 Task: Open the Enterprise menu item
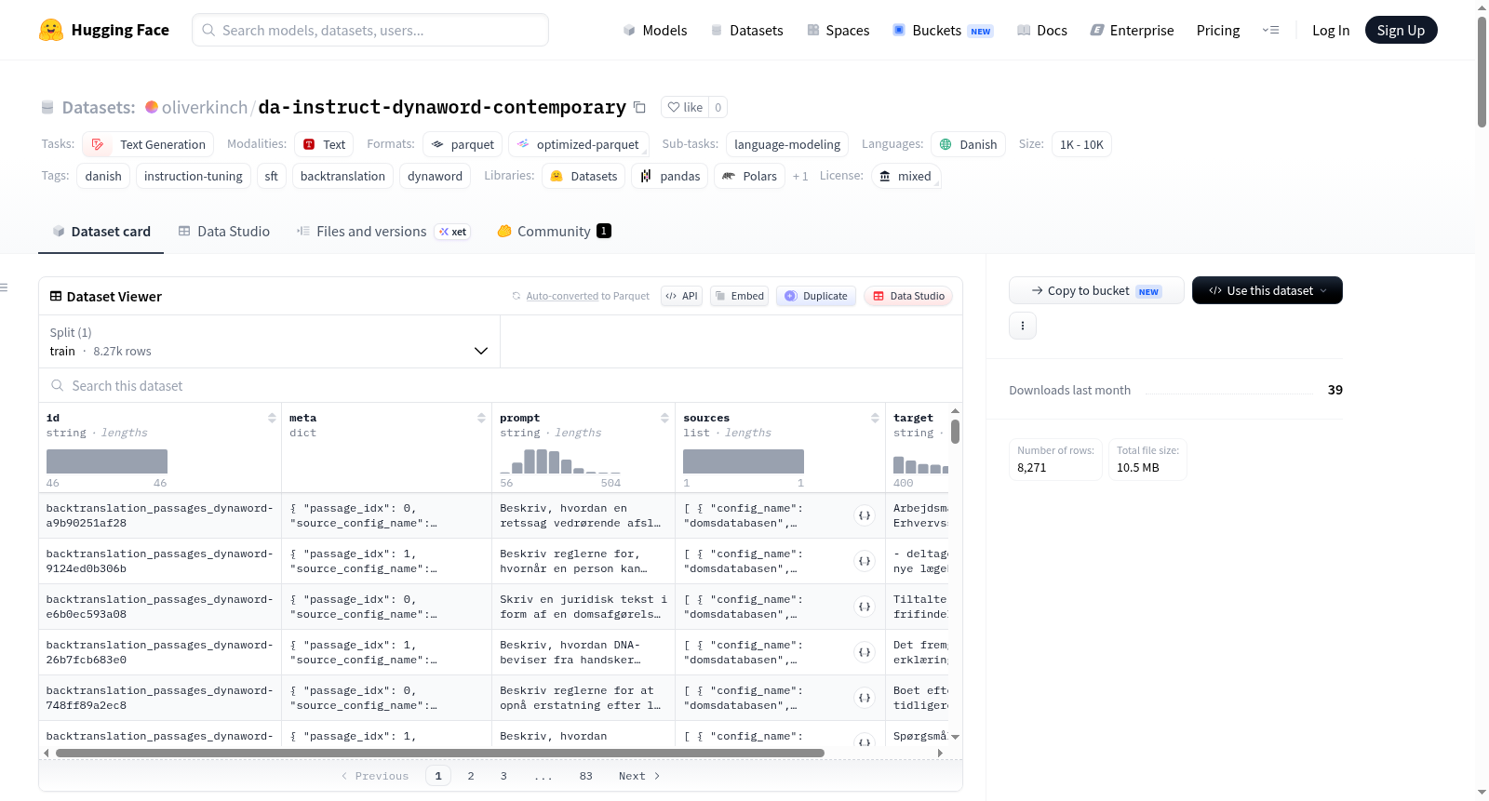pos(1132,31)
